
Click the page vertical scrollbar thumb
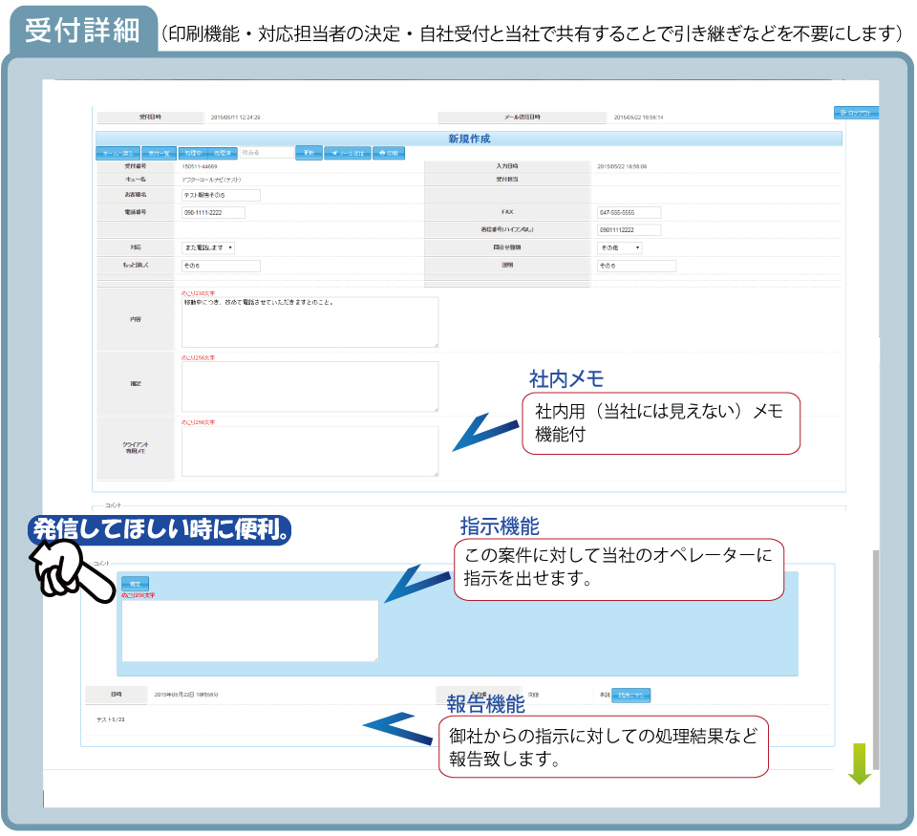click(876, 659)
